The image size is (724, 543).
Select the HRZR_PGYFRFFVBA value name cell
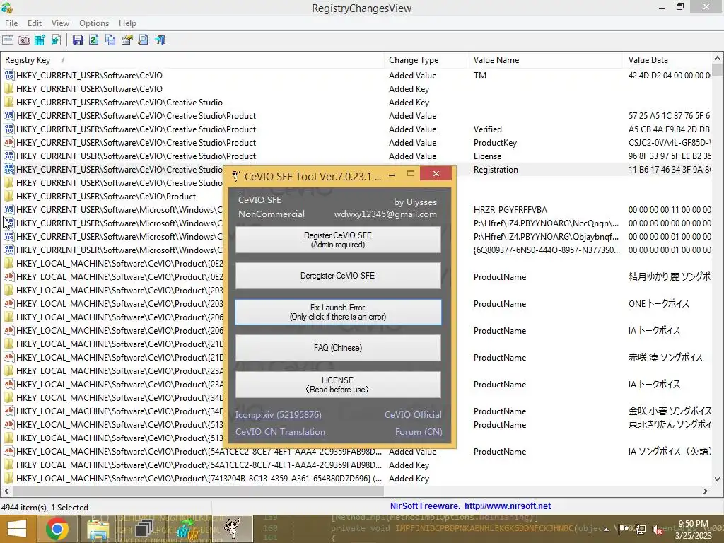(510, 209)
